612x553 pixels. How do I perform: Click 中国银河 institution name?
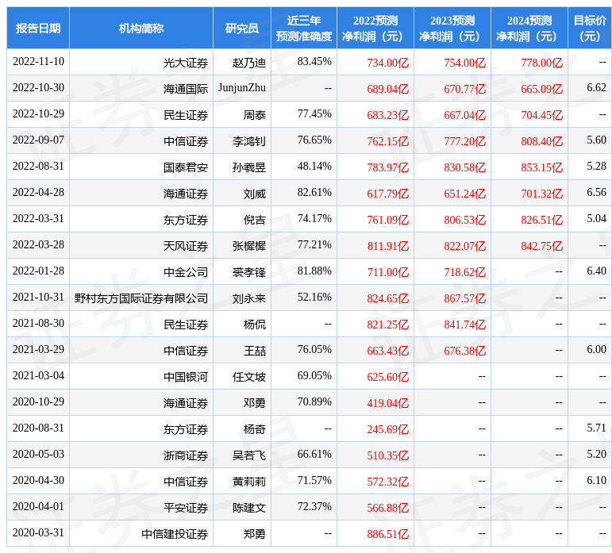click(x=186, y=377)
